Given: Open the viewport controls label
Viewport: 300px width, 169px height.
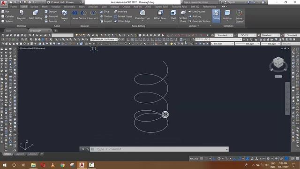Looking at the screenshot, I should pyautogui.click(x=31, y=48).
